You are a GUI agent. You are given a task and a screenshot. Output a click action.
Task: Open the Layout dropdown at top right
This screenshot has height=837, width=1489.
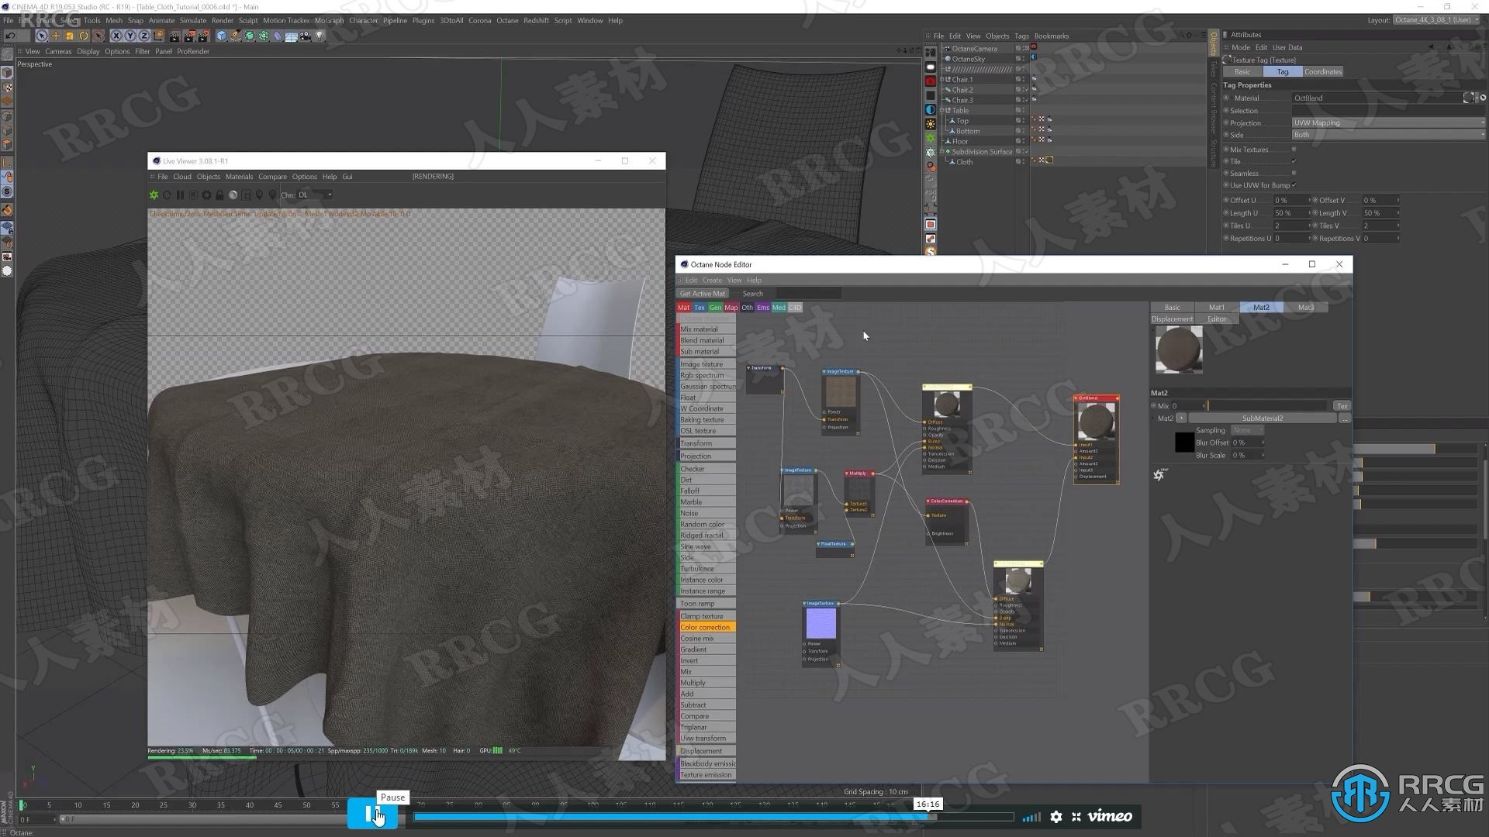coord(1437,20)
